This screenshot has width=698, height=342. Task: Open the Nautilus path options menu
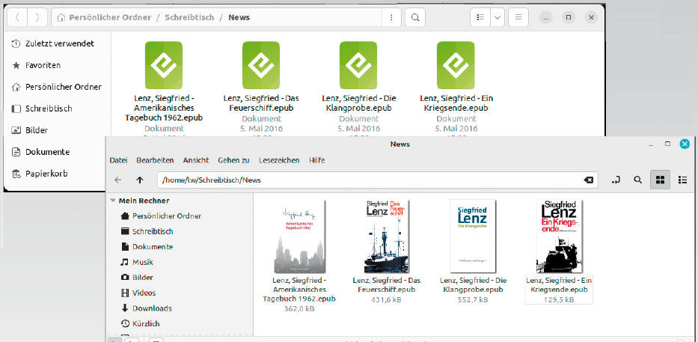(x=391, y=17)
